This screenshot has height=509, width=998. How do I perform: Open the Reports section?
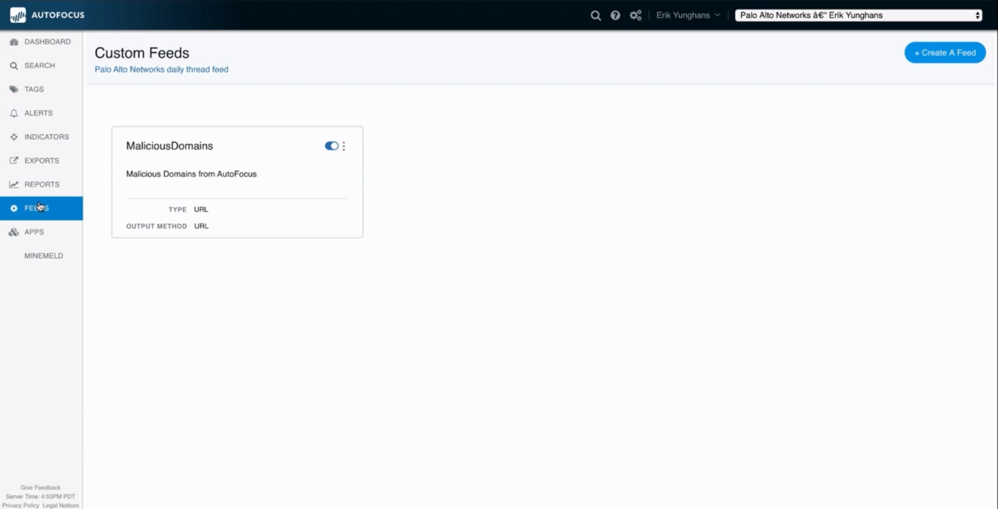pos(41,184)
